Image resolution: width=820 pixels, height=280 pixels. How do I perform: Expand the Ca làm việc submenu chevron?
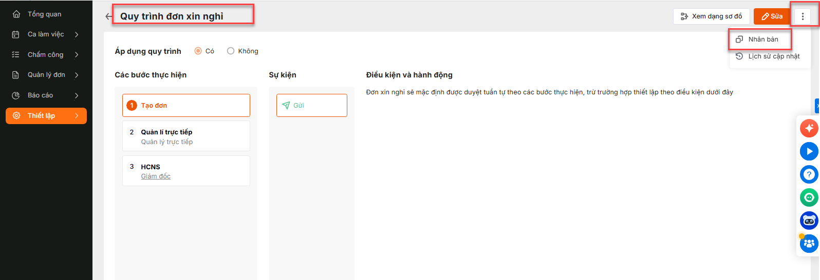coord(77,34)
